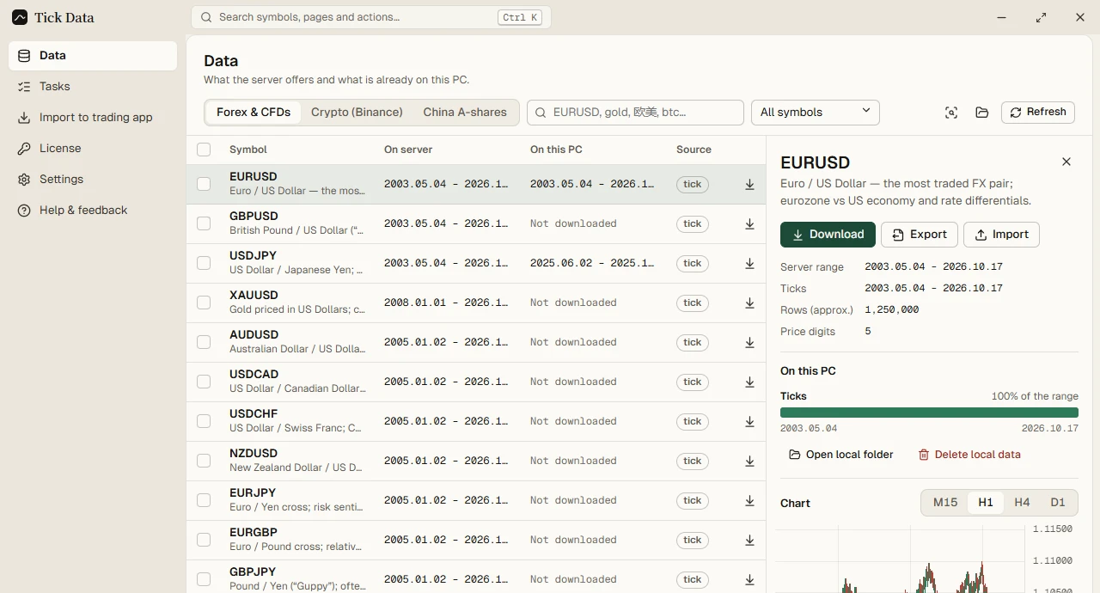Open Data page in the sidebar

(93, 56)
